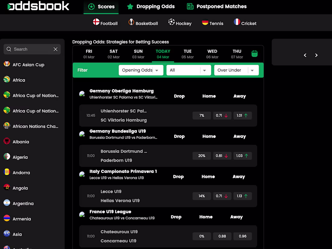Click the next arrow in right panel

316,55
